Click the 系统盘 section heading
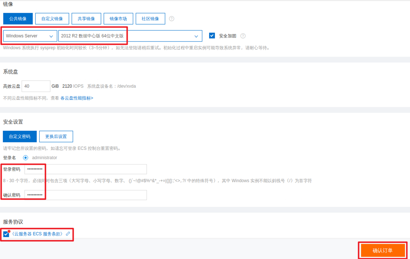 (11, 72)
